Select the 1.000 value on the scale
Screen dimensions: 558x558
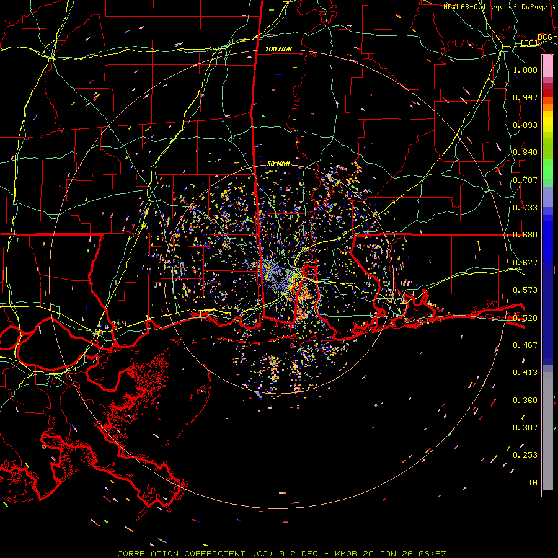coord(525,69)
